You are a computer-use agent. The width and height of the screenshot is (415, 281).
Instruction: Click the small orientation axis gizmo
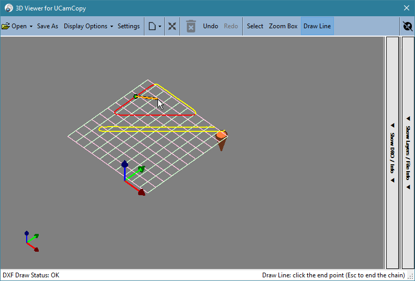(x=32, y=241)
